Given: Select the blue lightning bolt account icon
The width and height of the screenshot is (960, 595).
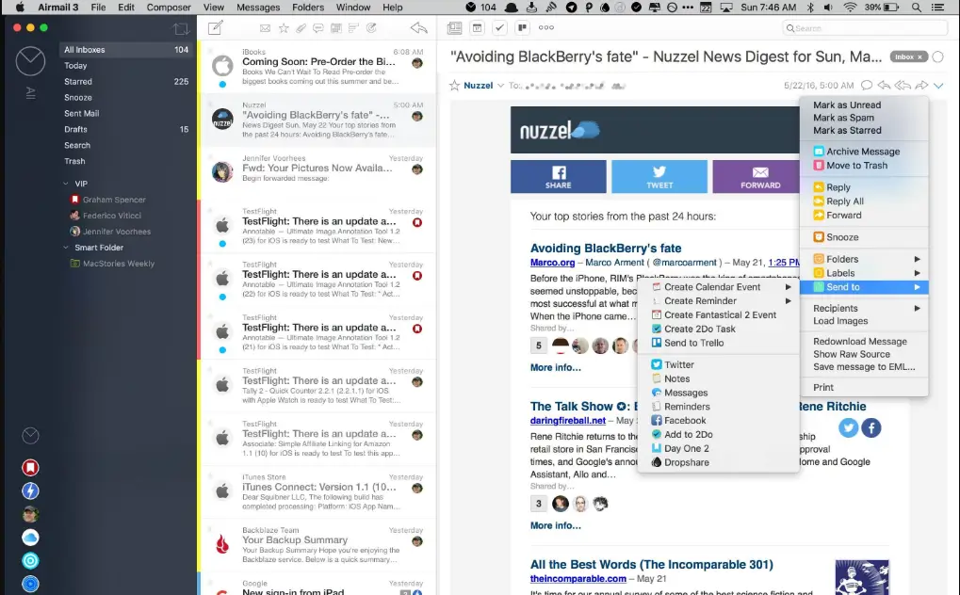Looking at the screenshot, I should (x=30, y=490).
